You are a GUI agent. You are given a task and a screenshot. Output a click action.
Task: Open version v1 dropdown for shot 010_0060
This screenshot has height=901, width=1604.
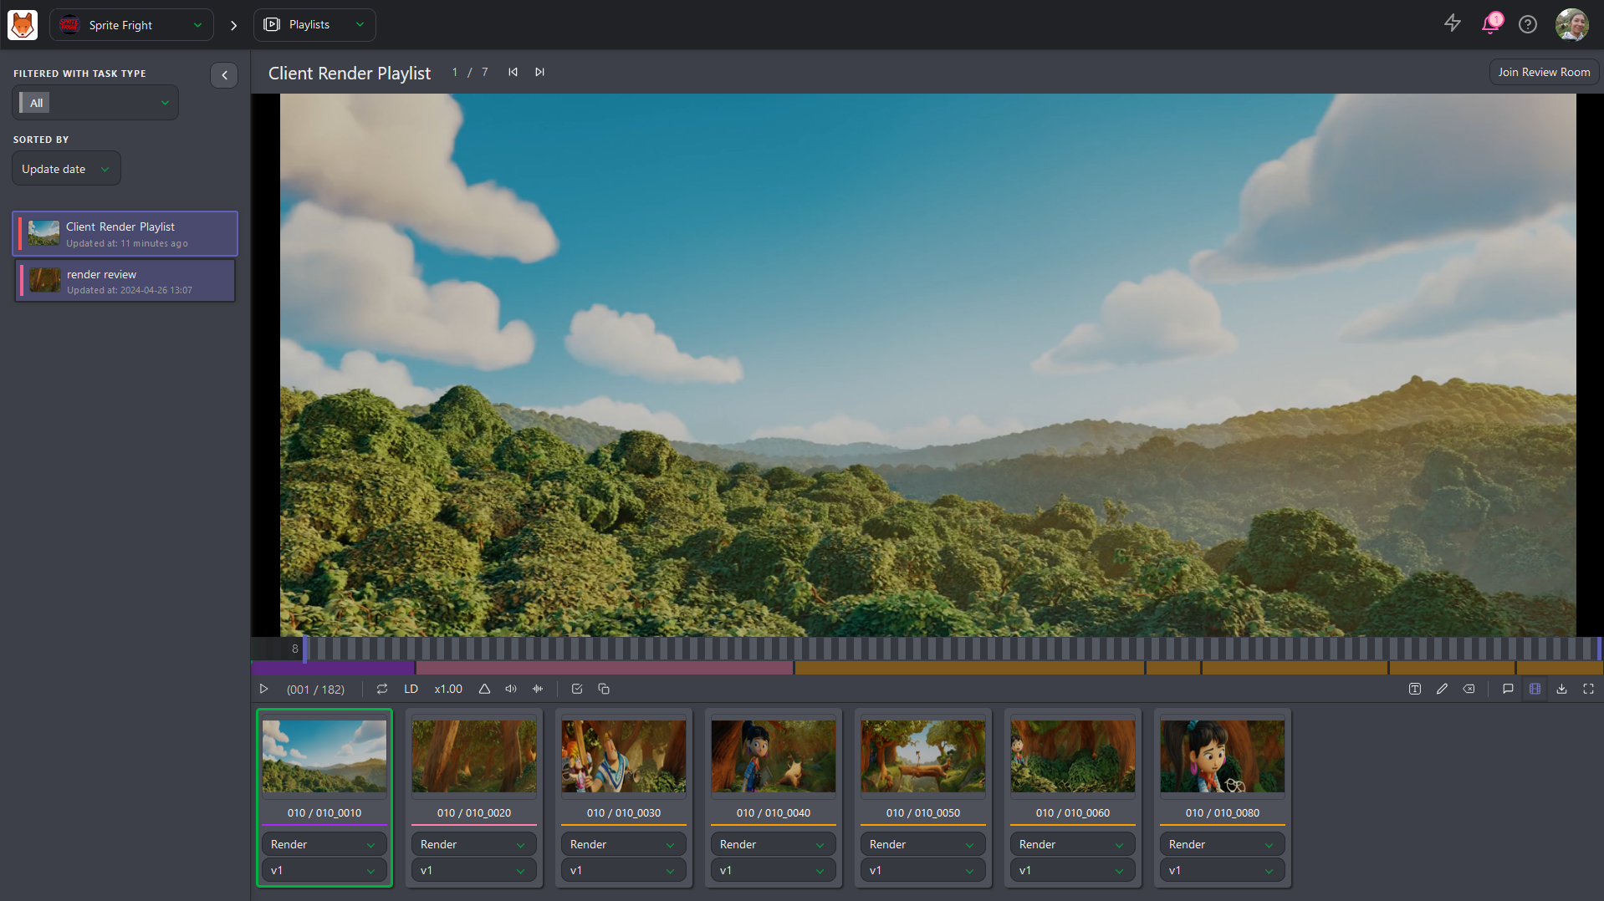point(1073,870)
